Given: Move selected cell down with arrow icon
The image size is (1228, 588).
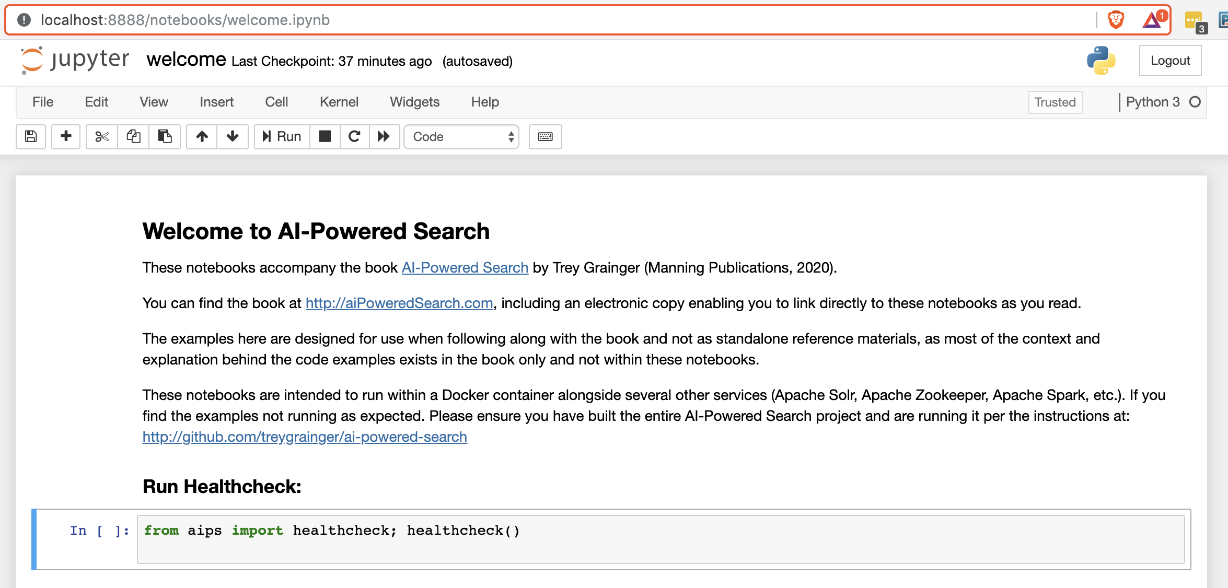Looking at the screenshot, I should tap(233, 136).
